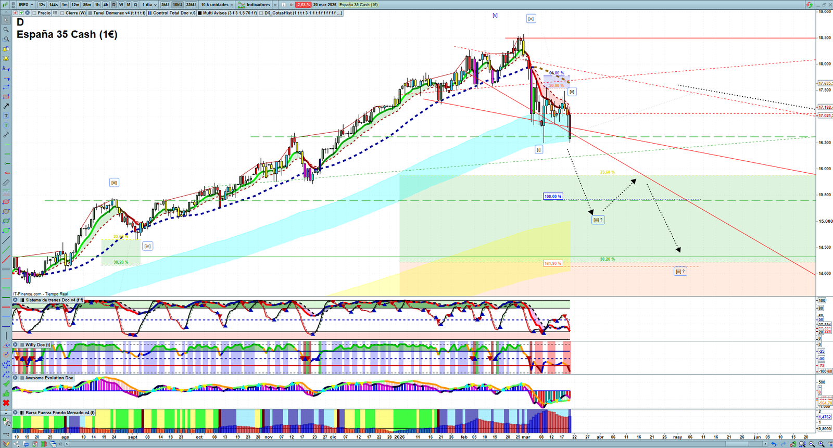Viewport: 833px width, 448px height.
Task: Click the undo arrow in bottom bar
Action: [x=774, y=444]
